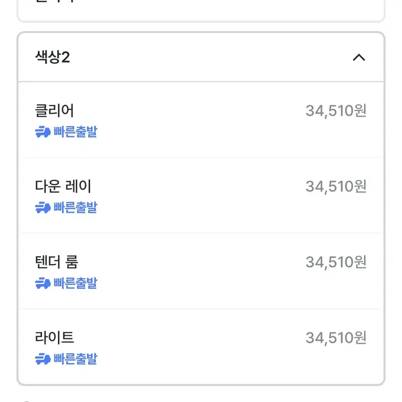The image size is (402, 402).
Task: Choose the 라이트 option
Action: pos(201,347)
